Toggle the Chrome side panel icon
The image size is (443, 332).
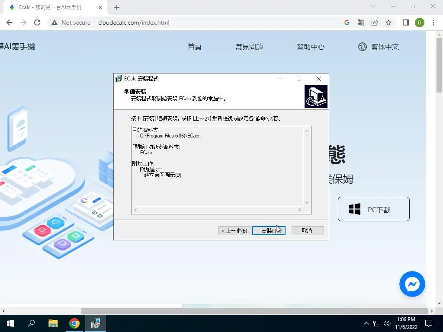point(406,22)
